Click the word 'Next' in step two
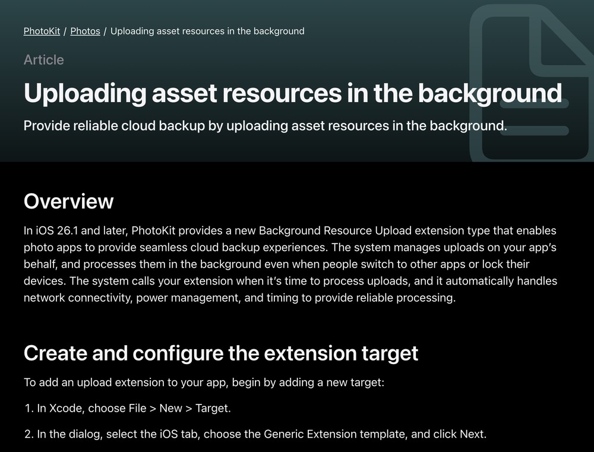The height and width of the screenshot is (452, 594). [472, 434]
